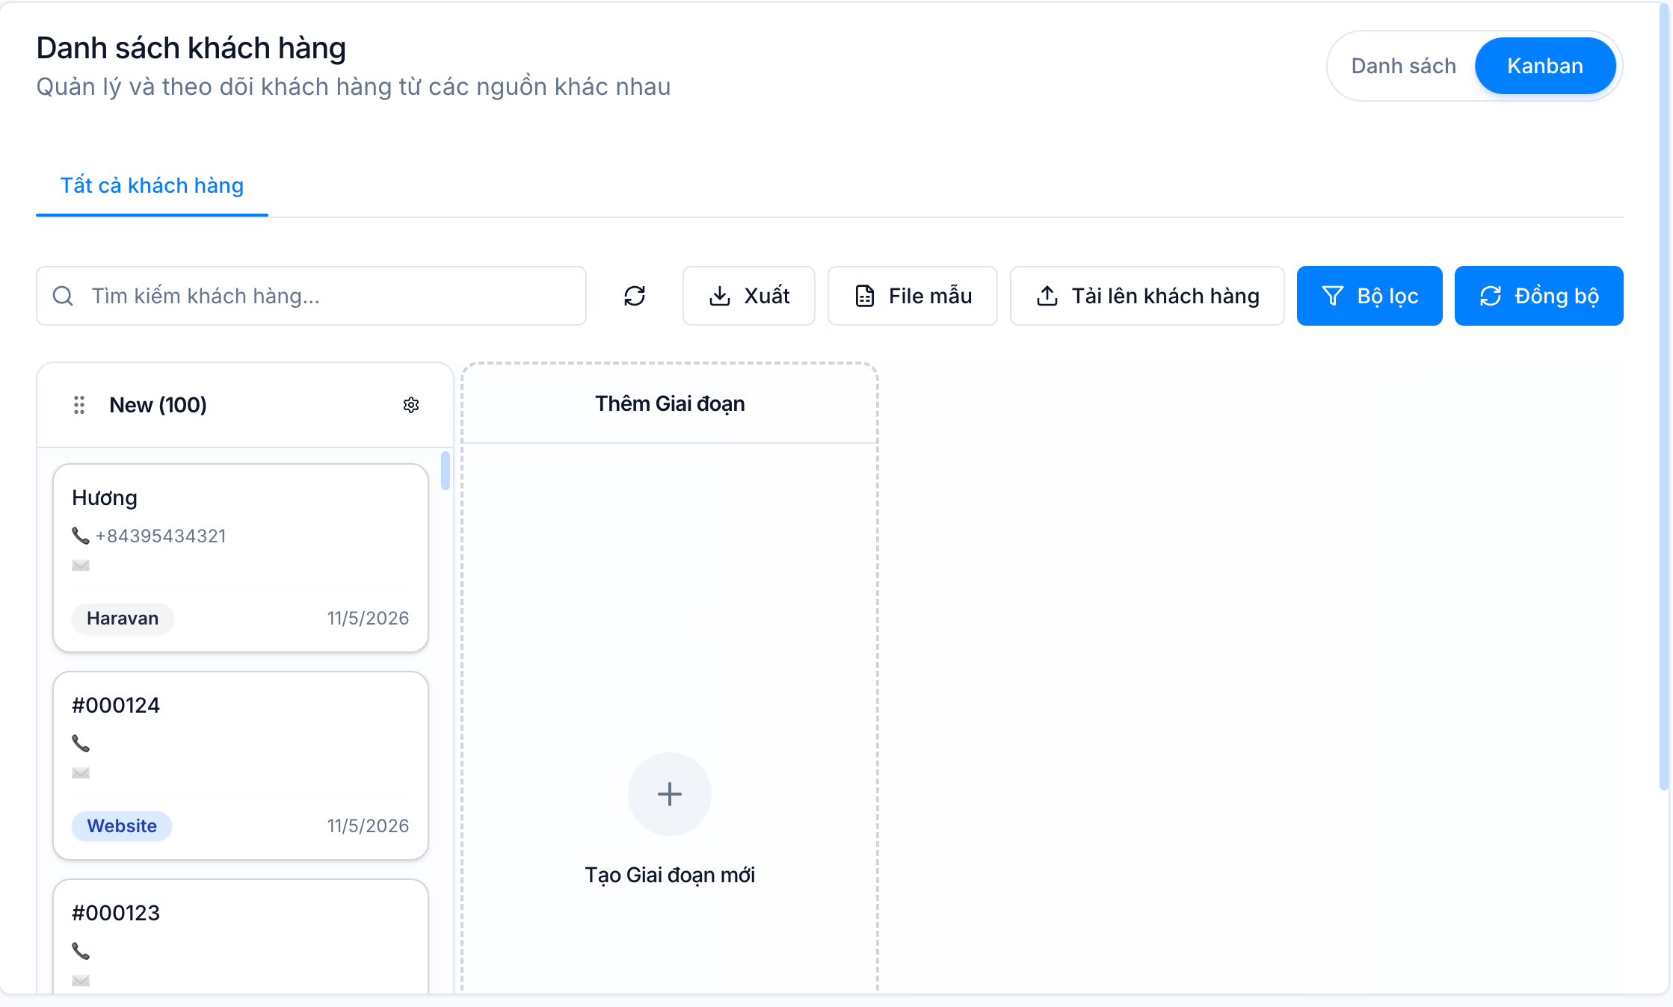This screenshot has width=1673, height=1007.
Task: Export customers with the Xuất button
Action: [x=748, y=296]
